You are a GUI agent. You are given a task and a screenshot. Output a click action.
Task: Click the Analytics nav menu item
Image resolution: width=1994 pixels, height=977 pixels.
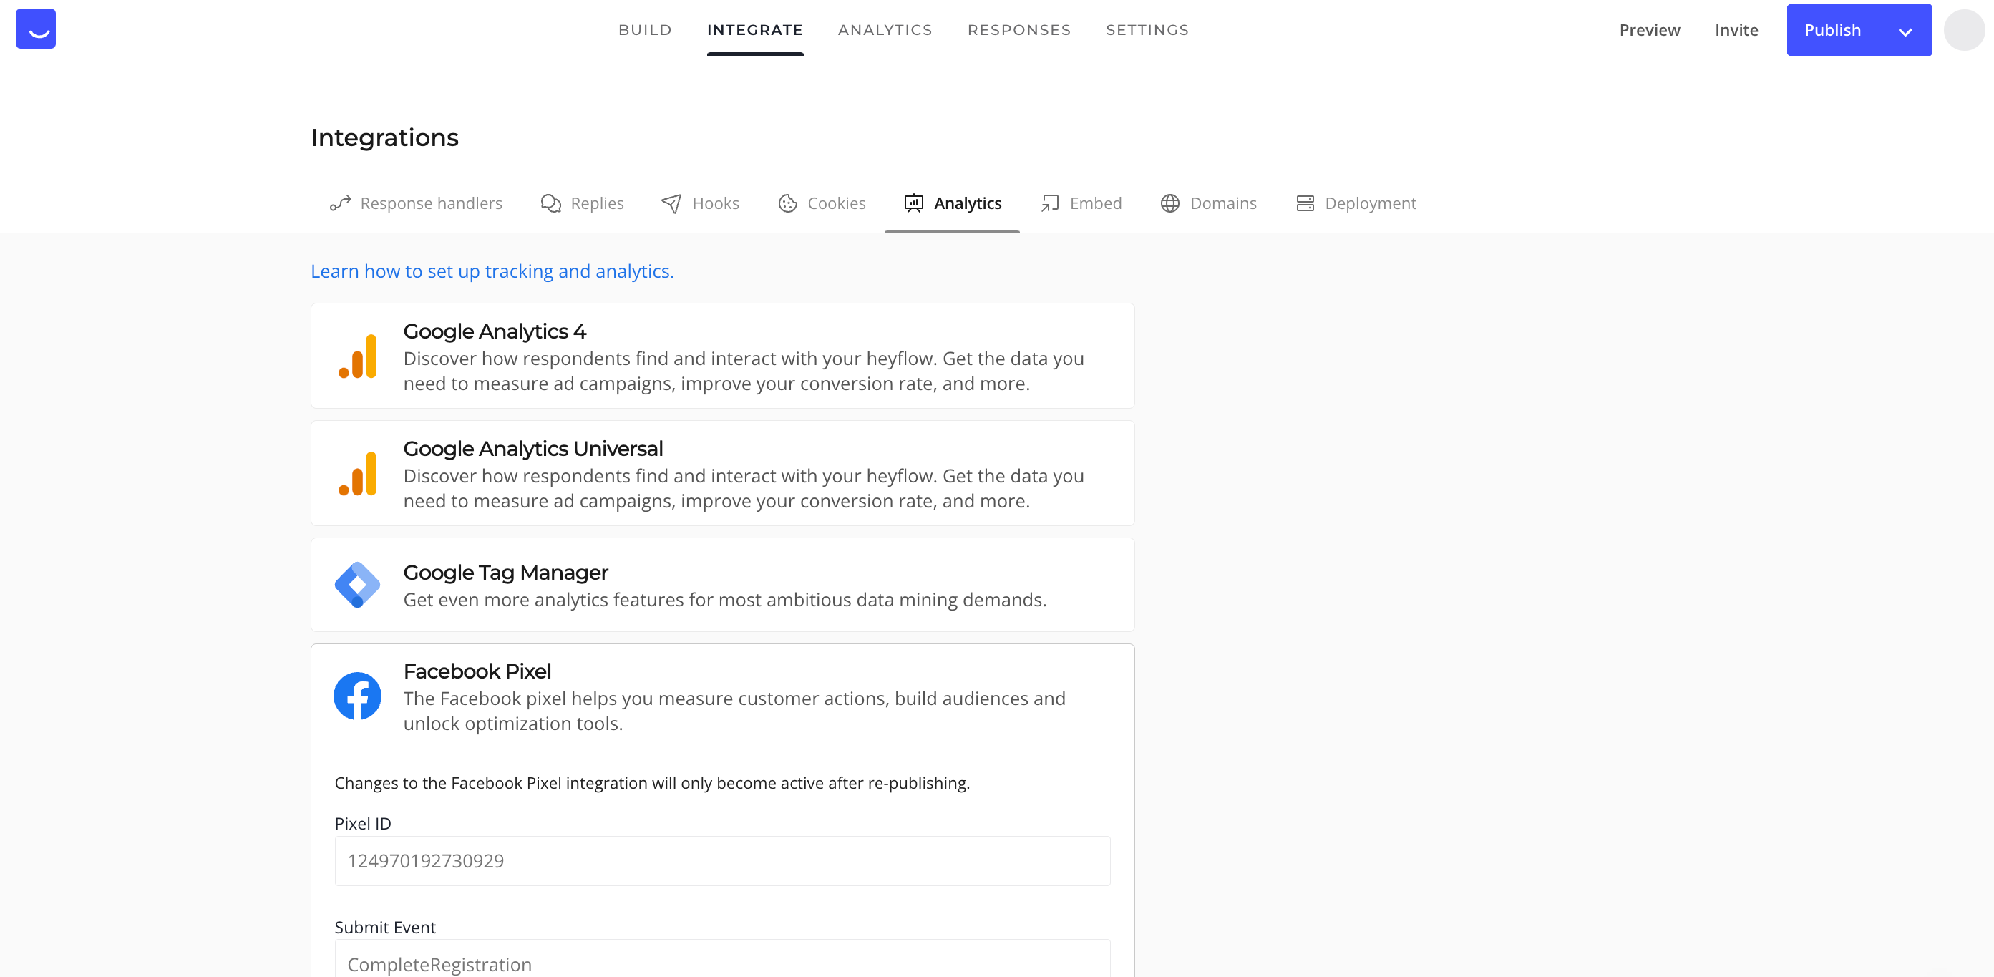pos(885,28)
